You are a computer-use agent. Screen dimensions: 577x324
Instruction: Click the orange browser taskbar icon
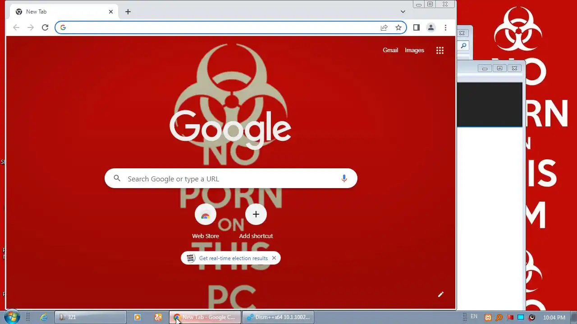point(158,317)
